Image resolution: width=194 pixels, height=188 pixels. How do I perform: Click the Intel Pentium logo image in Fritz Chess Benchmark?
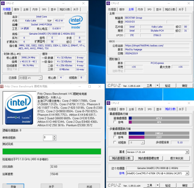click(x=19, y=108)
